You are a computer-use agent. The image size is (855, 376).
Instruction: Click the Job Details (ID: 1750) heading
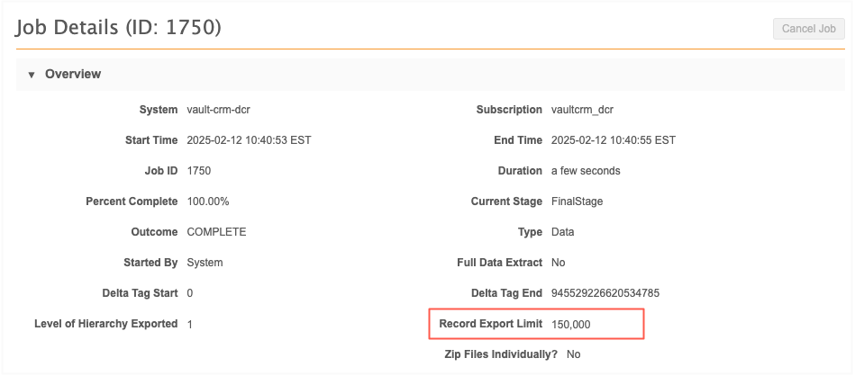[119, 28]
